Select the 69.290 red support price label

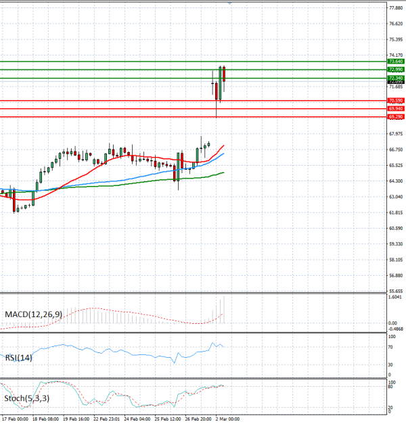click(396, 116)
